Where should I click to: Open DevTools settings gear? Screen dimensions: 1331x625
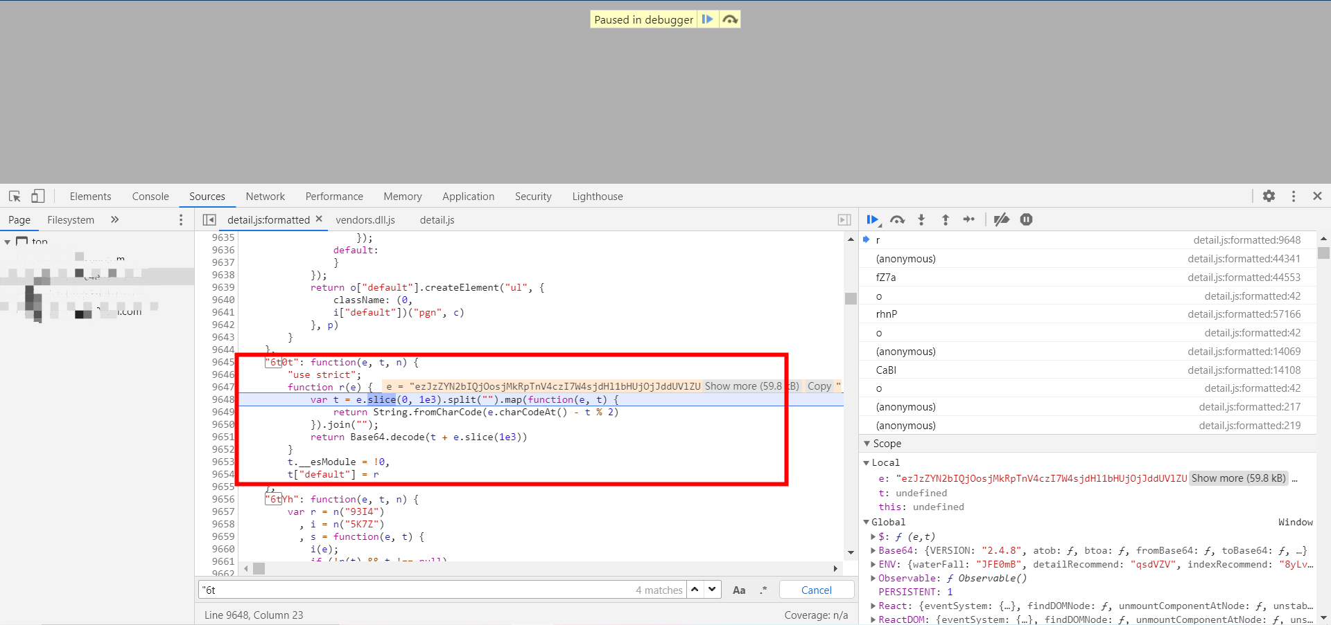point(1269,196)
